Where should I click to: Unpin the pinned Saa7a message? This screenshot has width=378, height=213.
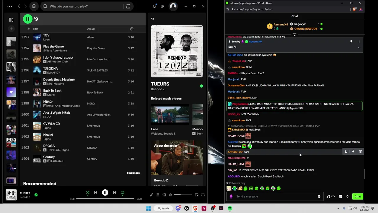351,42
